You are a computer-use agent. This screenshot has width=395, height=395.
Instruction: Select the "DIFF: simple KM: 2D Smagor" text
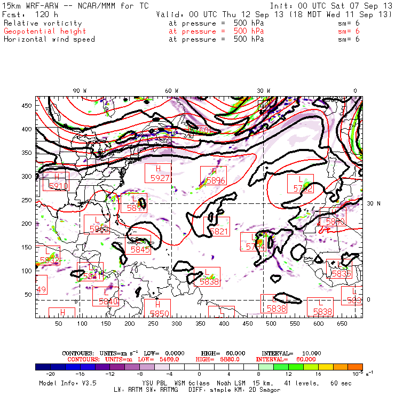click(234, 390)
